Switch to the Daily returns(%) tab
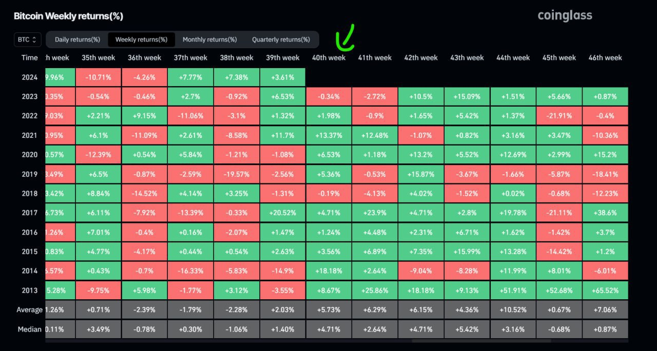Viewport: 657px width, 351px height. point(78,39)
